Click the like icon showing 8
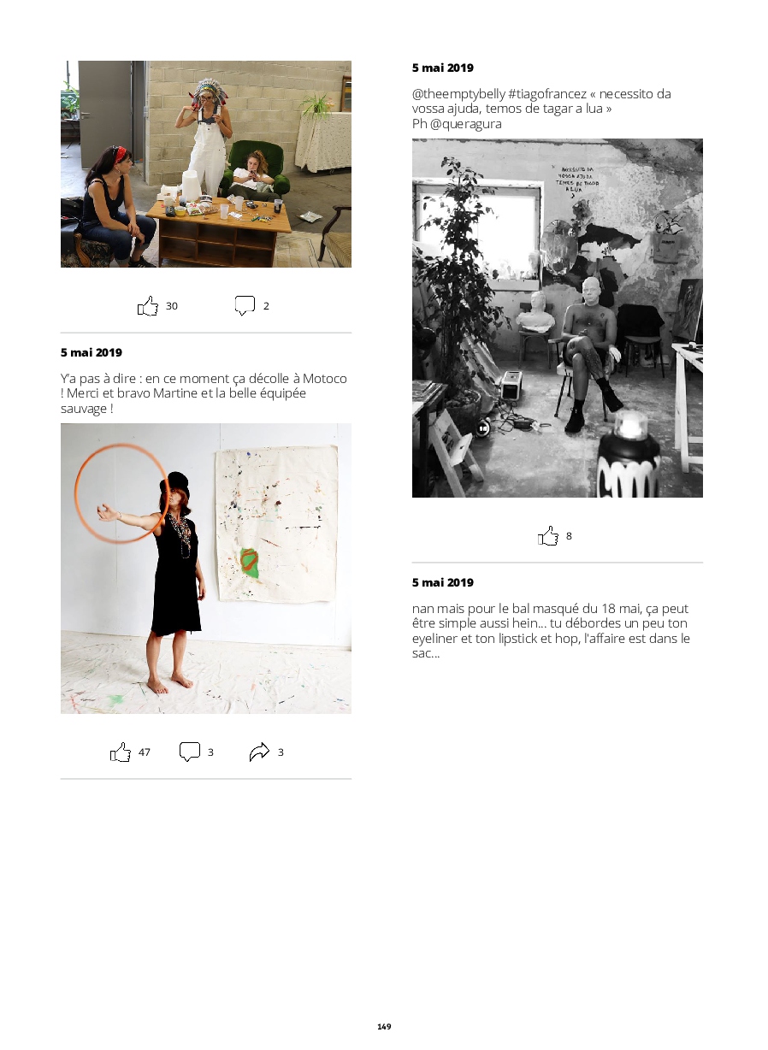Screen dimensions: 768x1050 [548, 536]
